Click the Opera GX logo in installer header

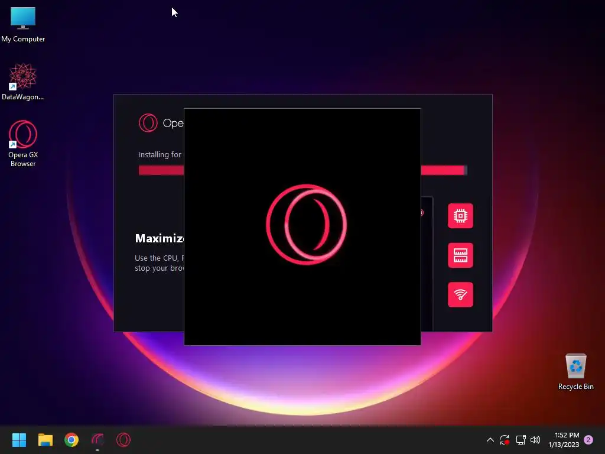point(148,123)
